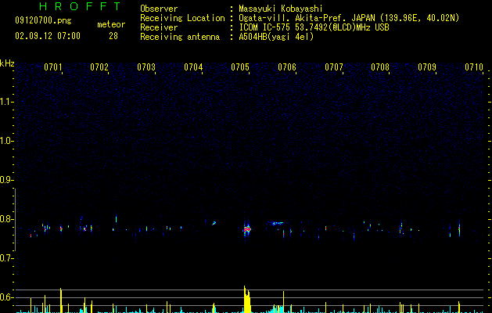
Task: Click the 1.1 kHz axis label
Action: (7, 102)
